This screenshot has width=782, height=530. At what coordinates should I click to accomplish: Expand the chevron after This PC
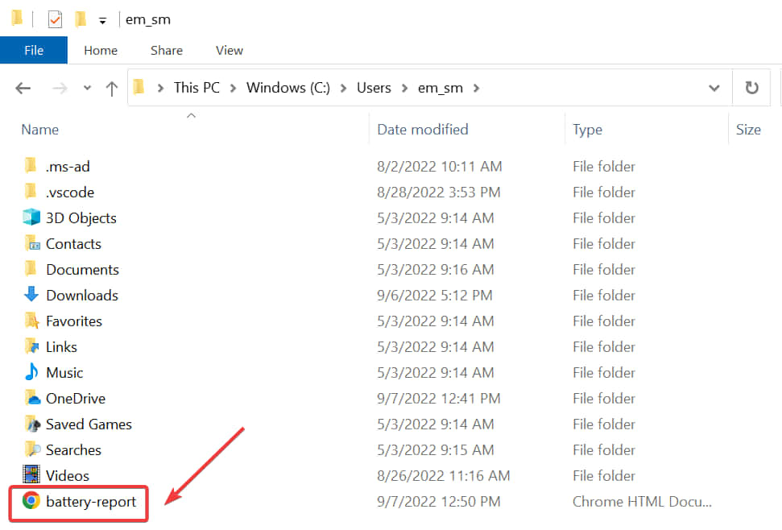click(x=233, y=89)
